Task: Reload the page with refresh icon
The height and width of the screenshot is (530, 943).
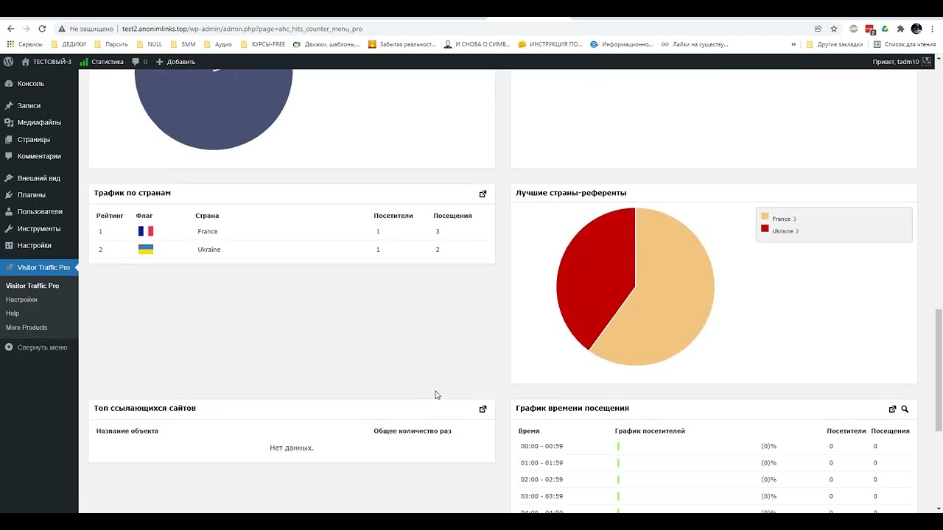Action: pos(42,29)
